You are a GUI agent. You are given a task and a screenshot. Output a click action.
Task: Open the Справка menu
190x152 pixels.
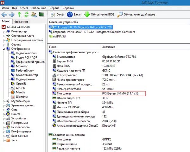tap(68, 8)
